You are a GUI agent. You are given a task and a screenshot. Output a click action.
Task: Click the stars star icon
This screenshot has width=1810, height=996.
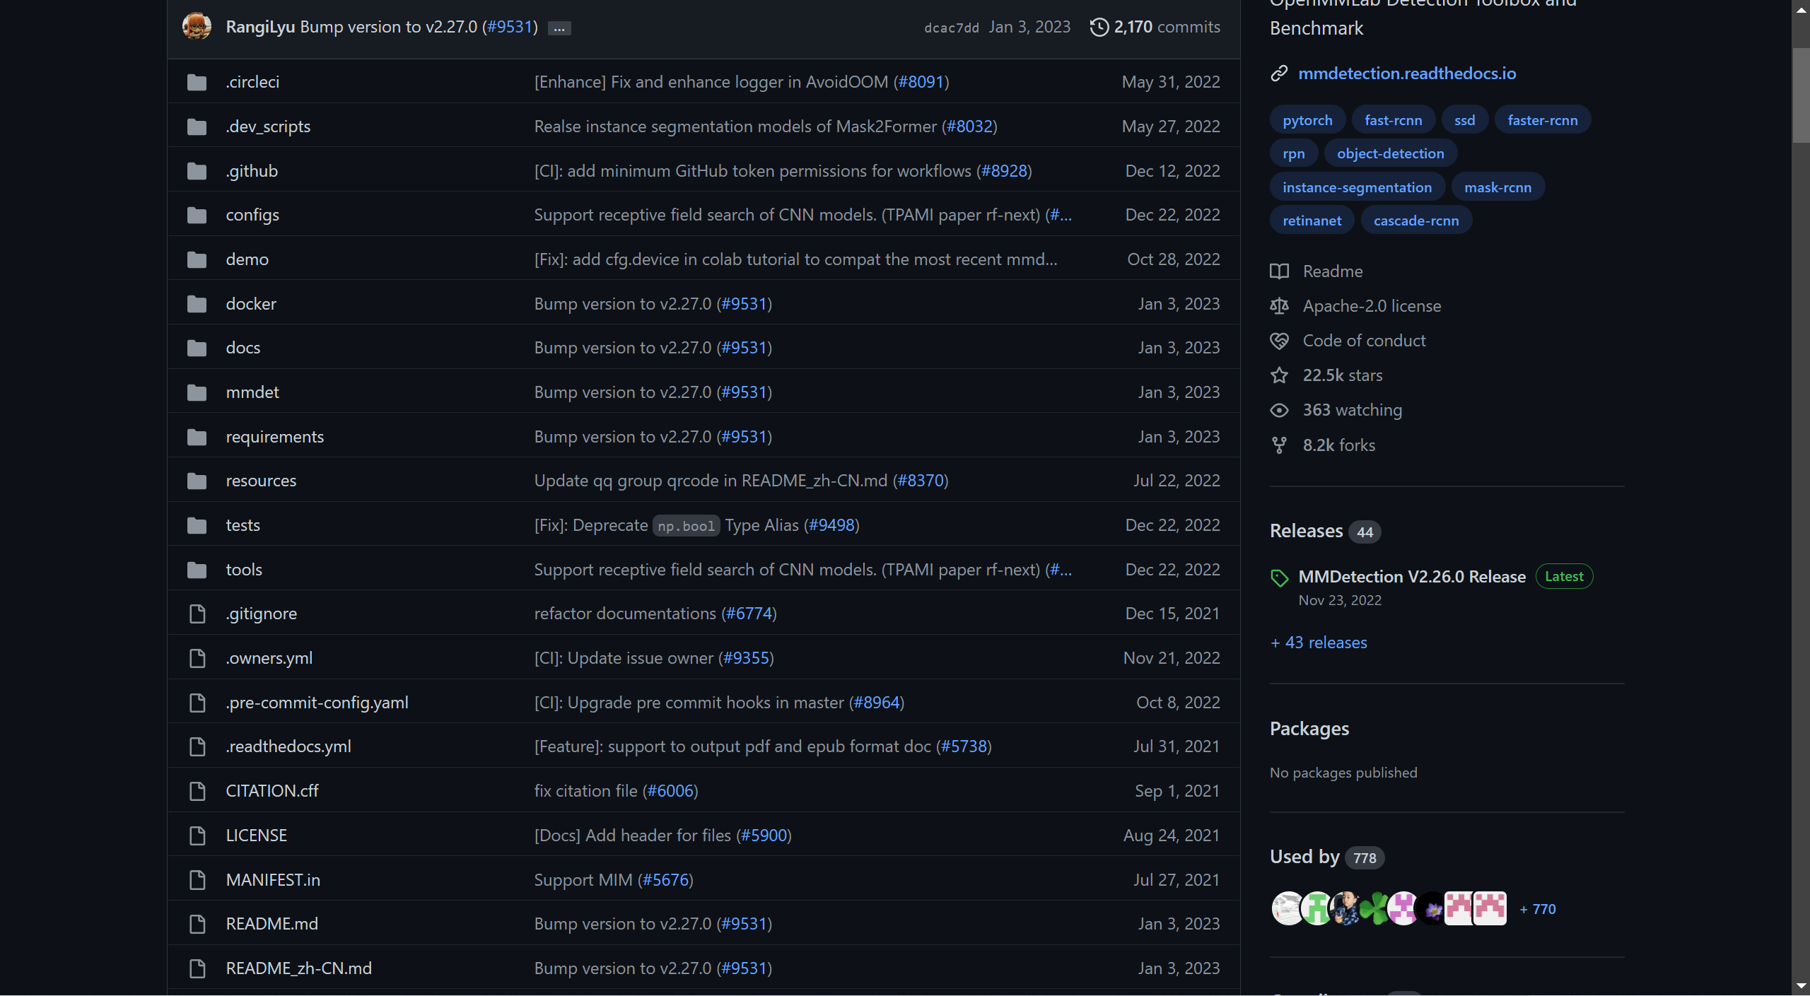click(1279, 375)
